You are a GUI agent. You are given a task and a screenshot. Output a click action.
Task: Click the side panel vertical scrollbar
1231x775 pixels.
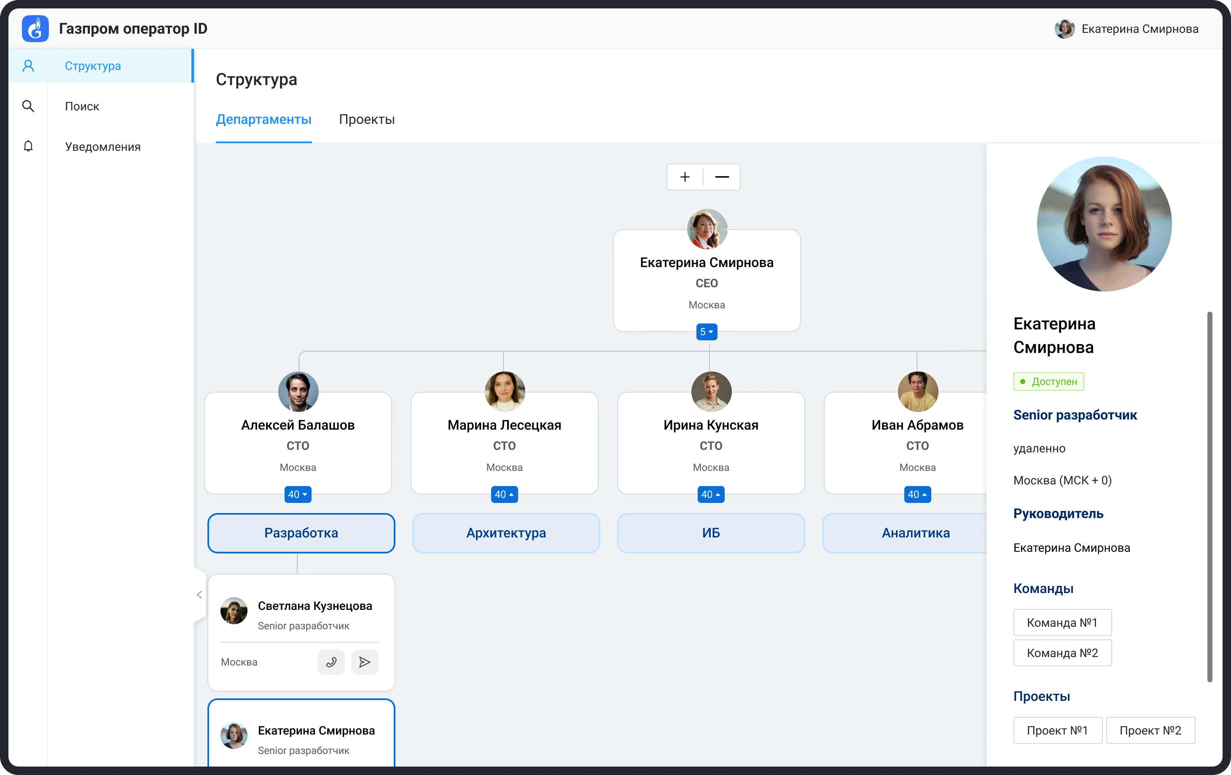point(1209,497)
